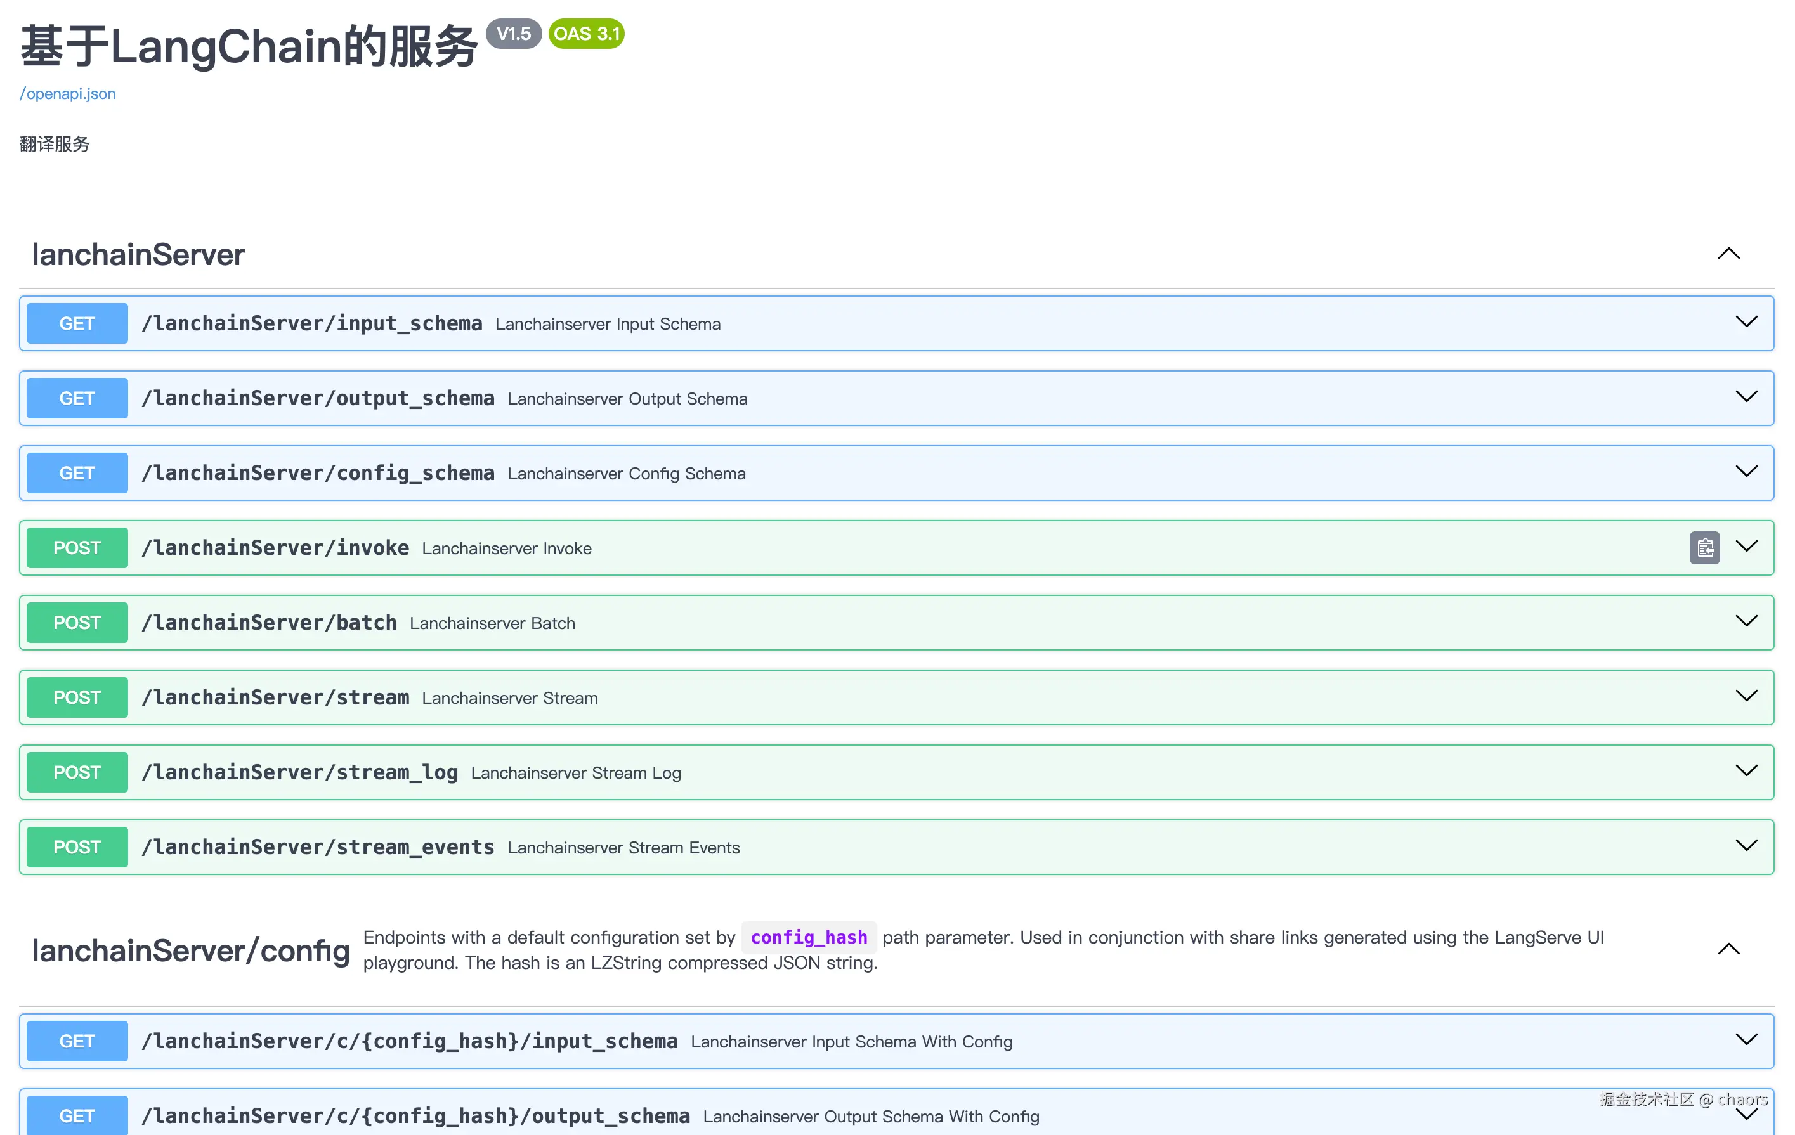Click the V1.5 version badge

(x=514, y=34)
